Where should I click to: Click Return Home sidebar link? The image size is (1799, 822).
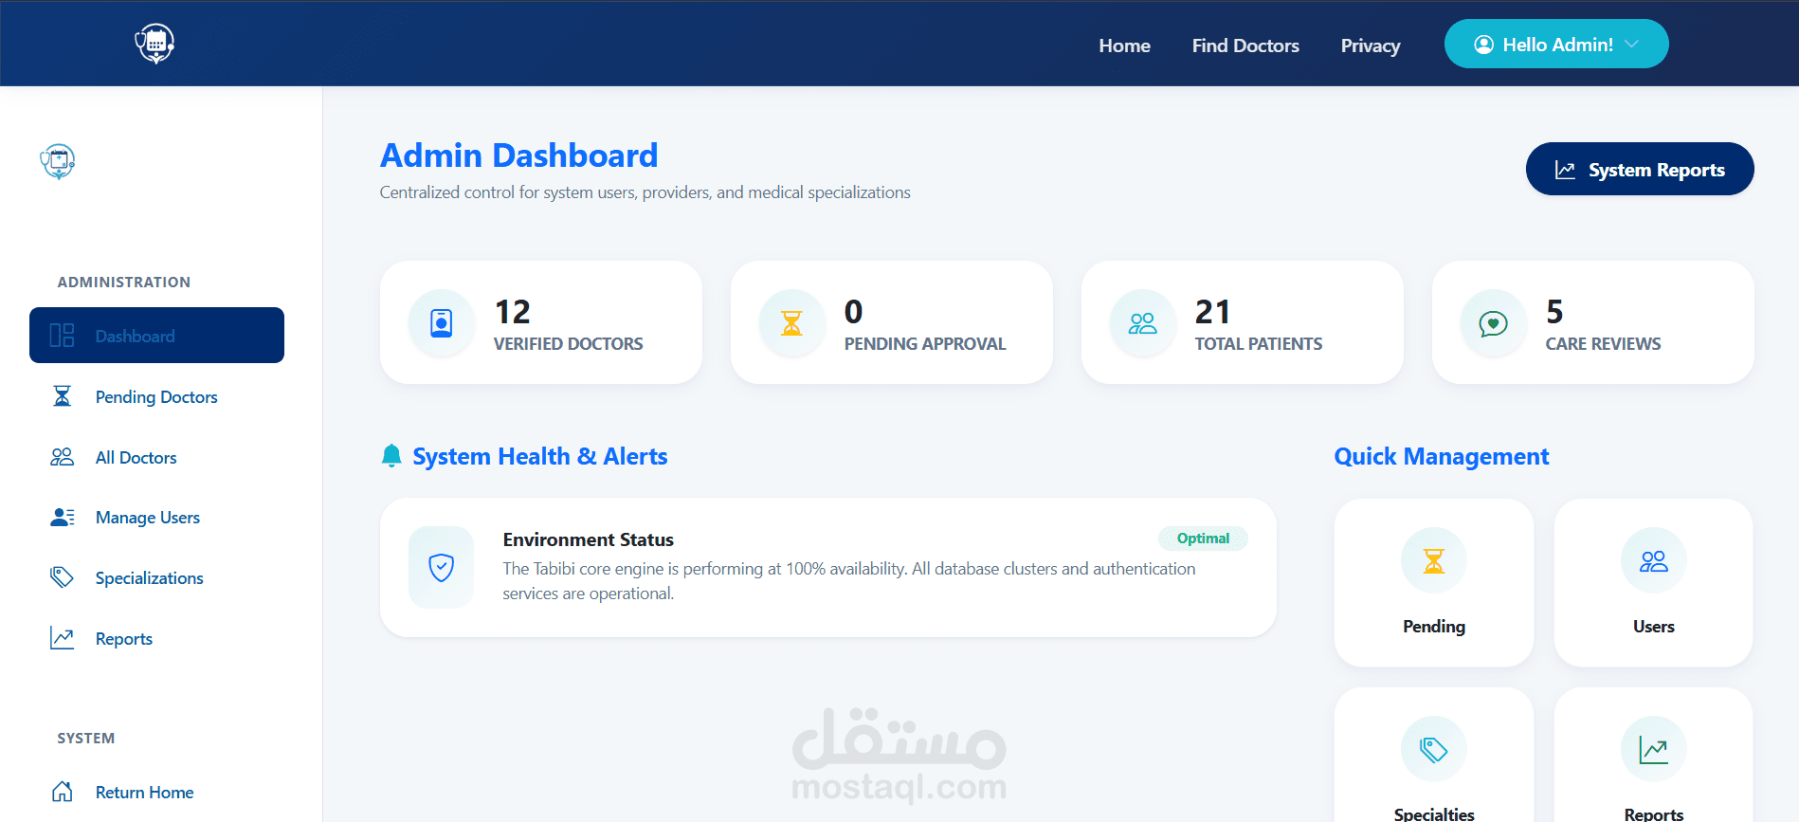pyautogui.click(x=156, y=792)
